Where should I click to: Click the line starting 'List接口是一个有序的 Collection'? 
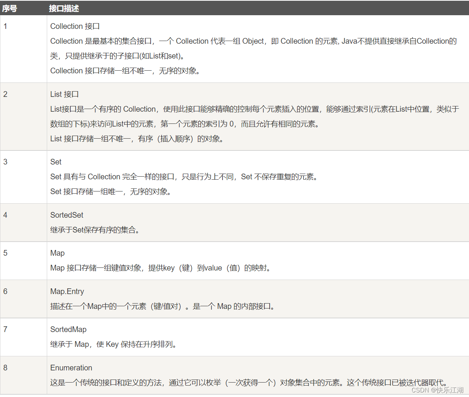pos(254,109)
